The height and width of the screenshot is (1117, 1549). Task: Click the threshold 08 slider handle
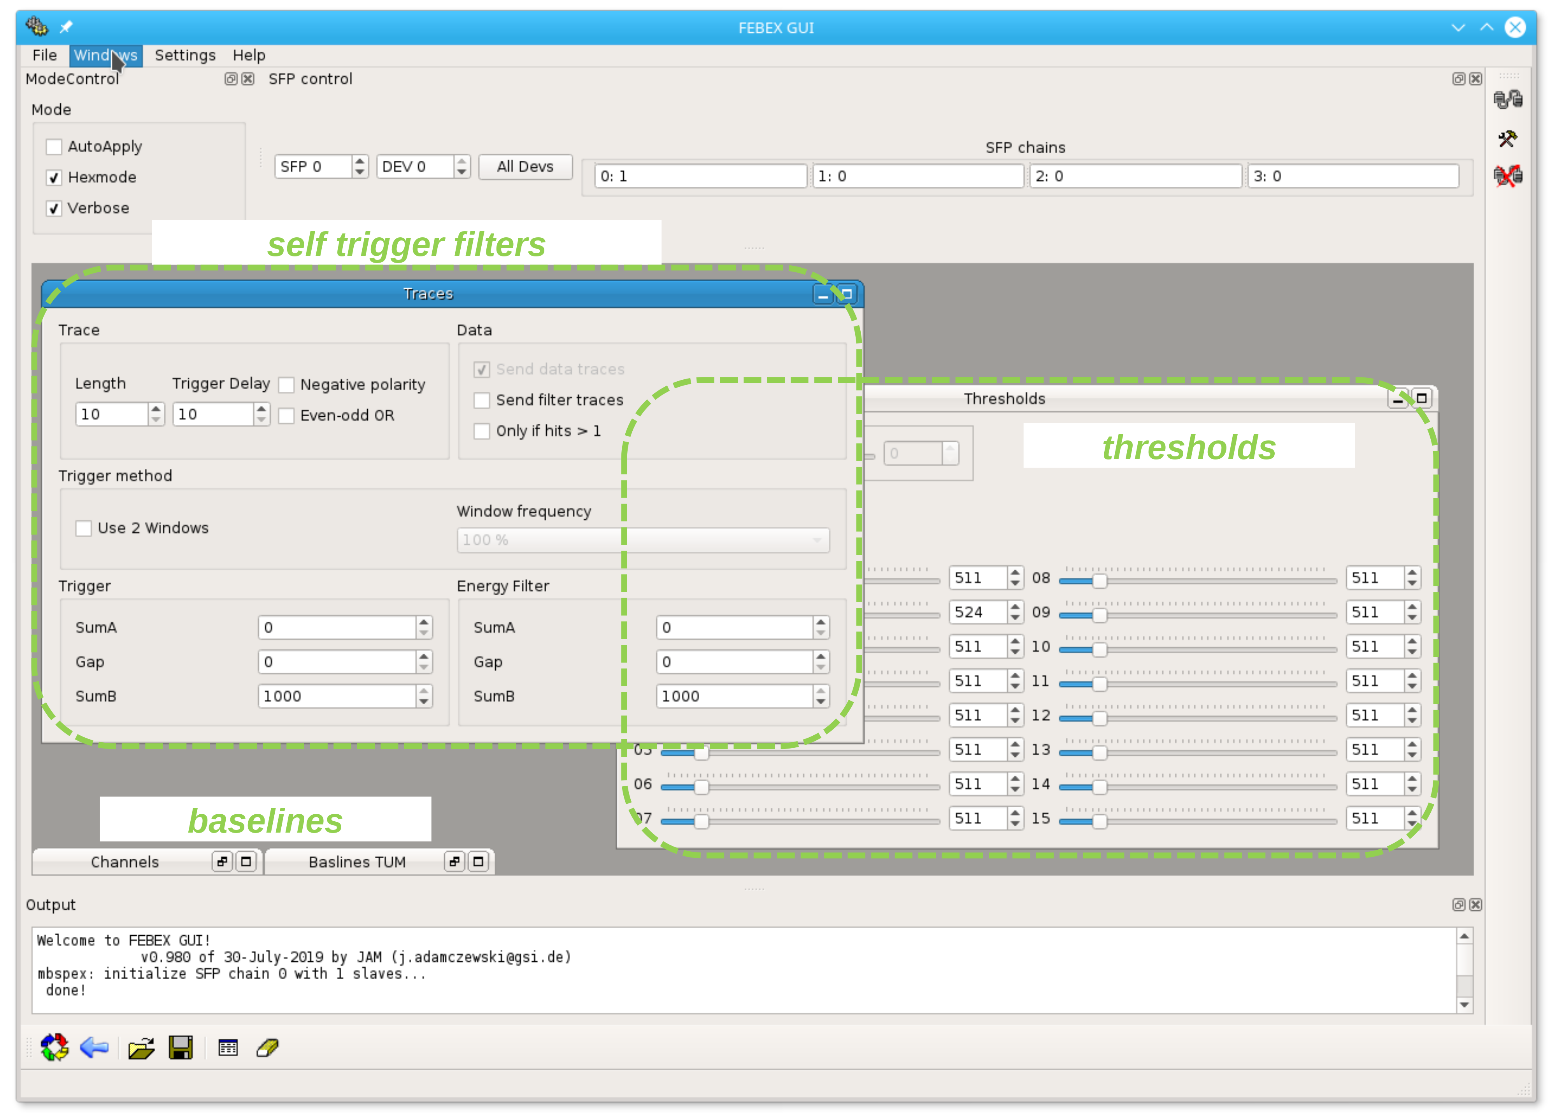1099,581
